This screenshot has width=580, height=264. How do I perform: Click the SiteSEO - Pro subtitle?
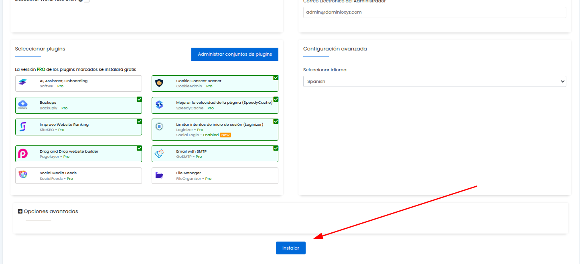coord(52,130)
